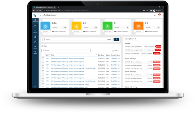Open the Sort dropdown in My Tasks
This screenshot has height=113, width=195.
(x=116, y=51)
